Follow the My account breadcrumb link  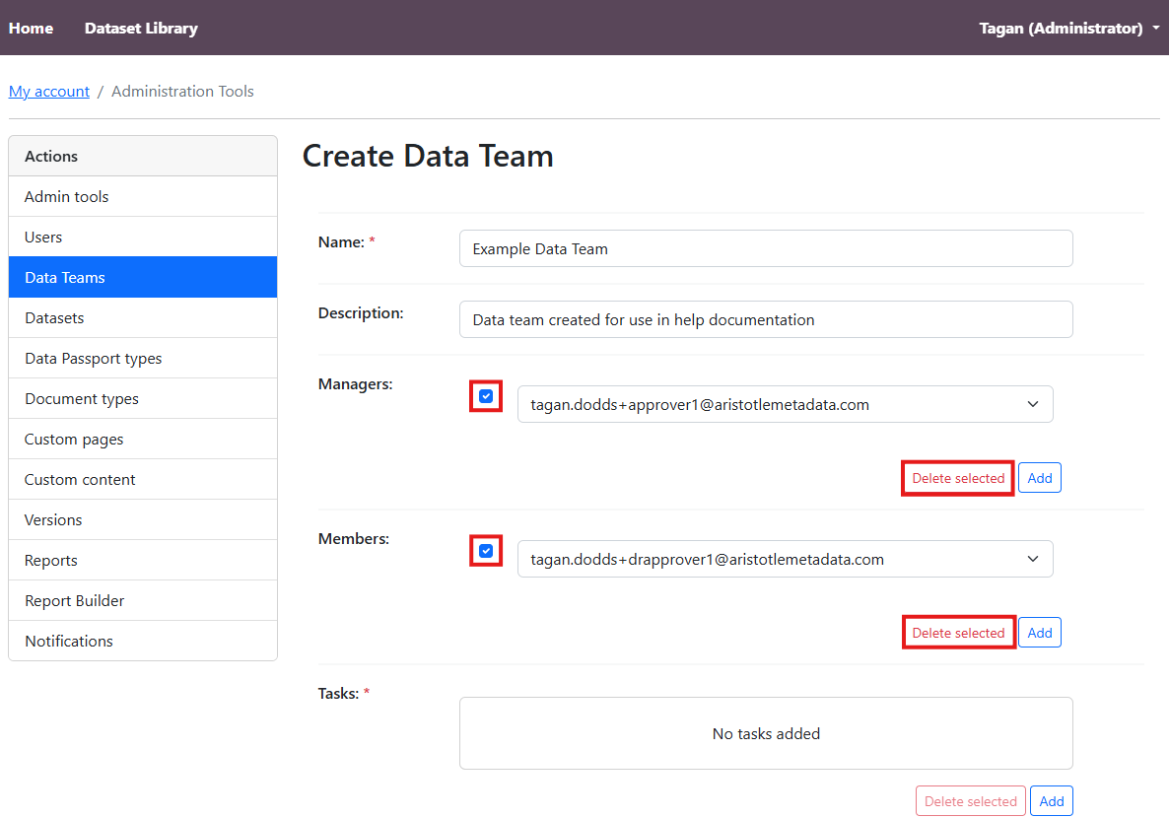[x=49, y=92]
